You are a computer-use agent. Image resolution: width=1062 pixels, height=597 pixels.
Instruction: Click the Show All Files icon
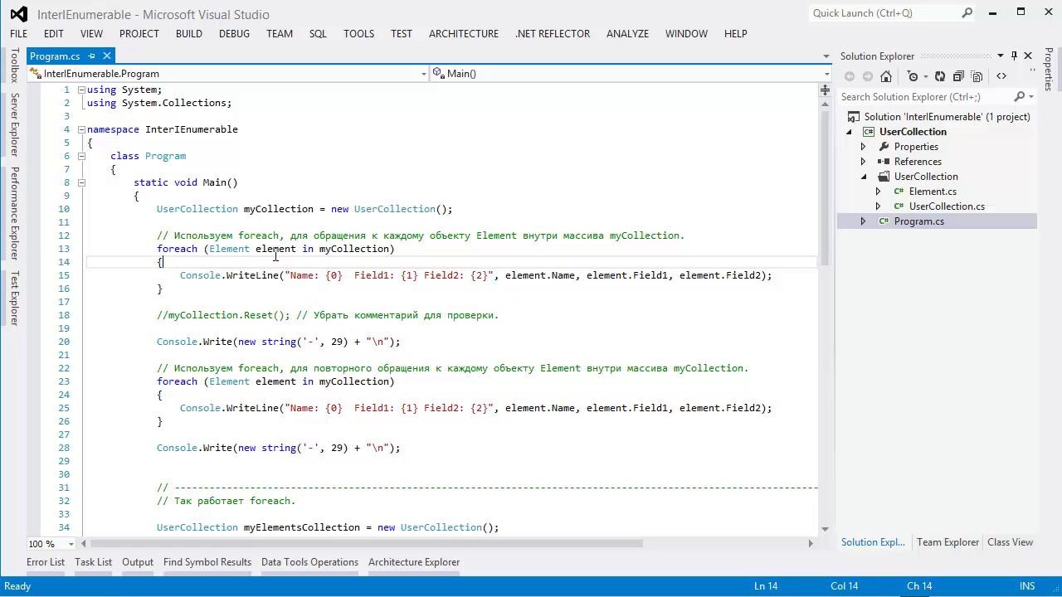coord(977,76)
